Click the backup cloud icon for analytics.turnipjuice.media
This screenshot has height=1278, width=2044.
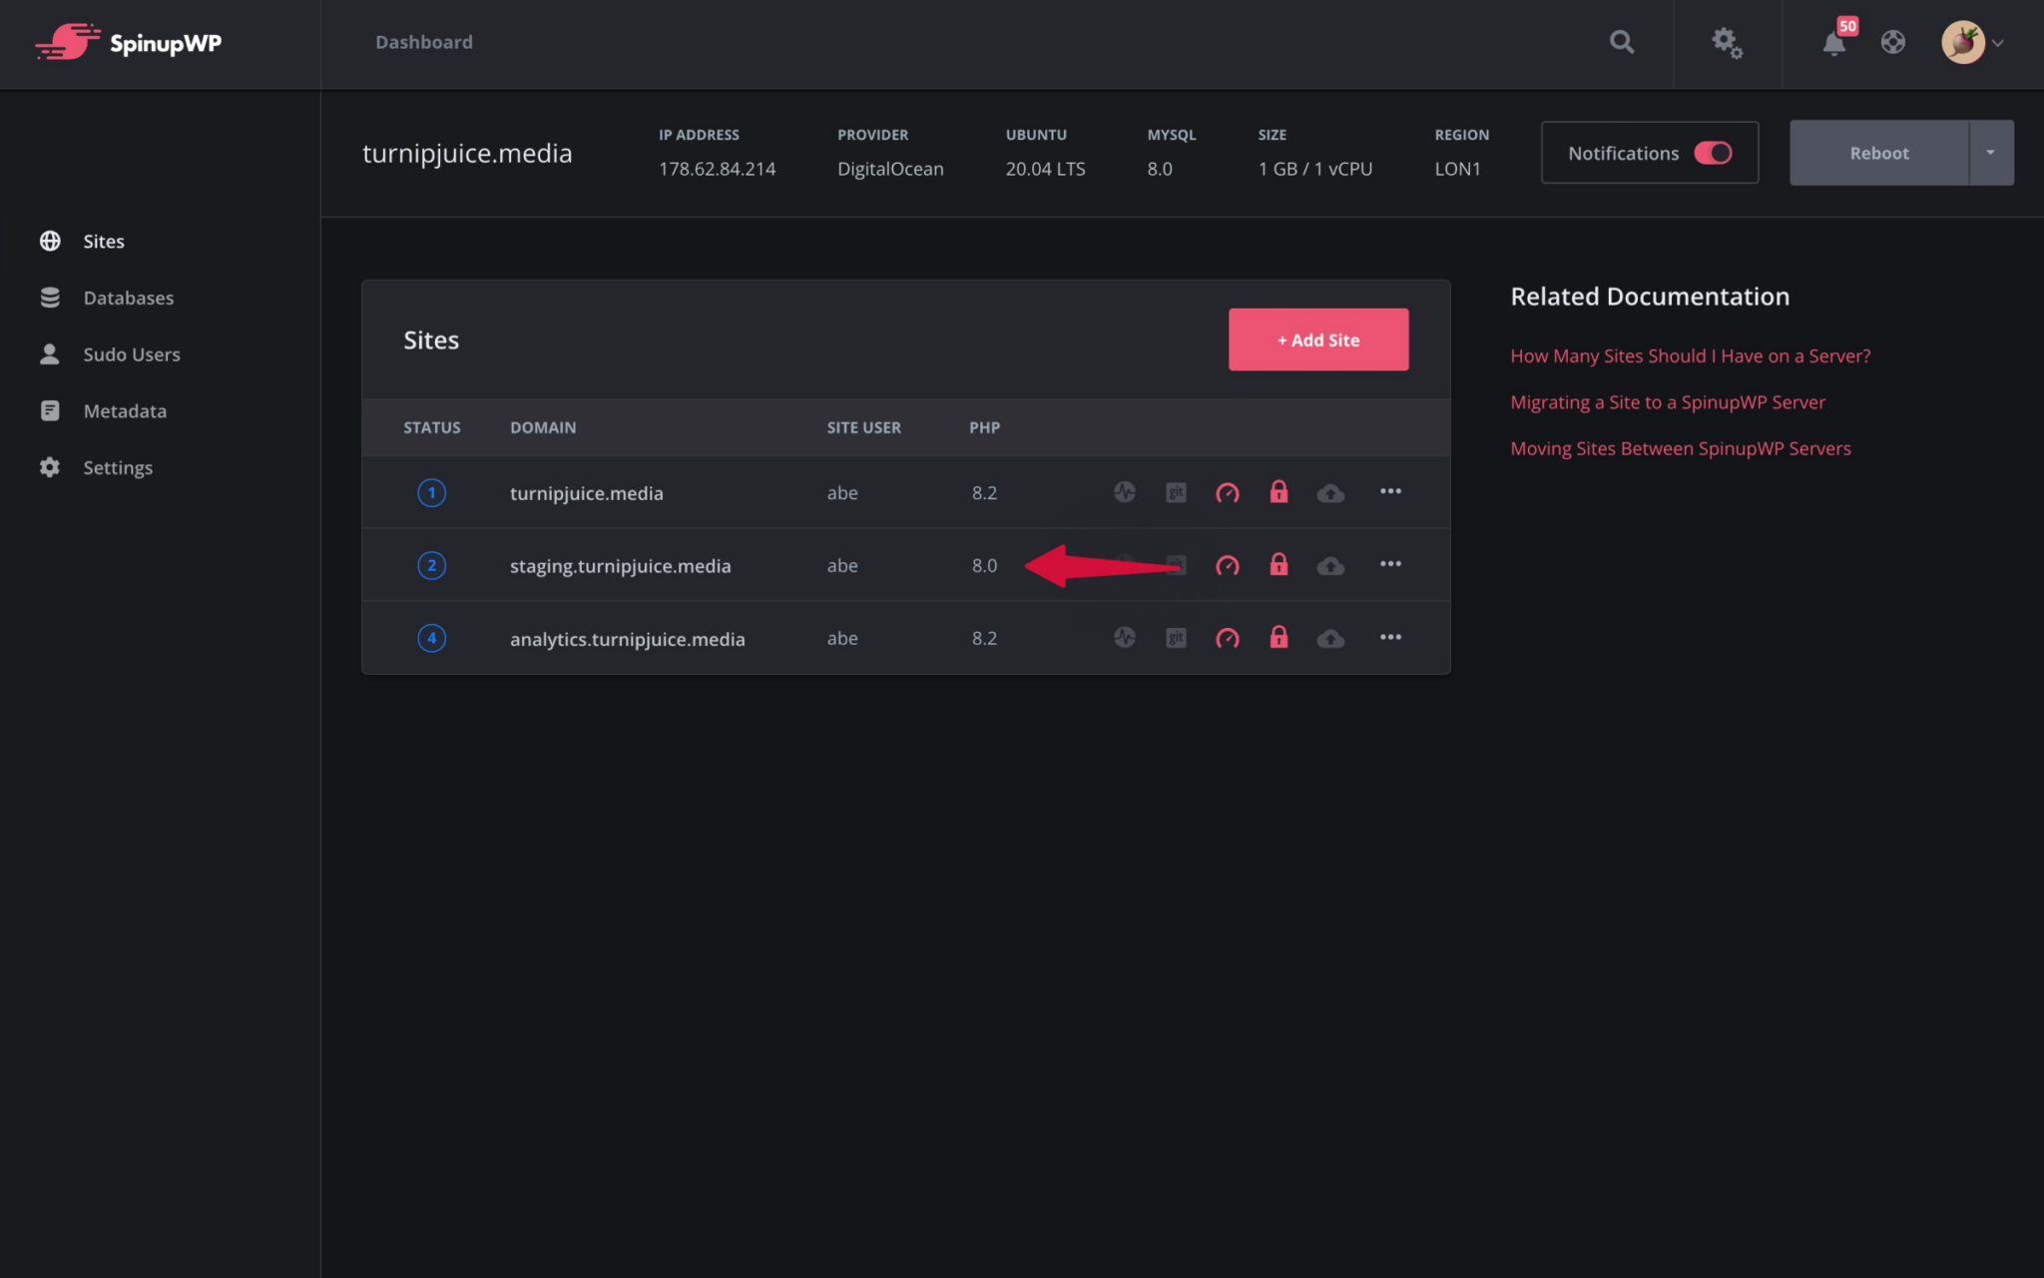pyautogui.click(x=1330, y=638)
